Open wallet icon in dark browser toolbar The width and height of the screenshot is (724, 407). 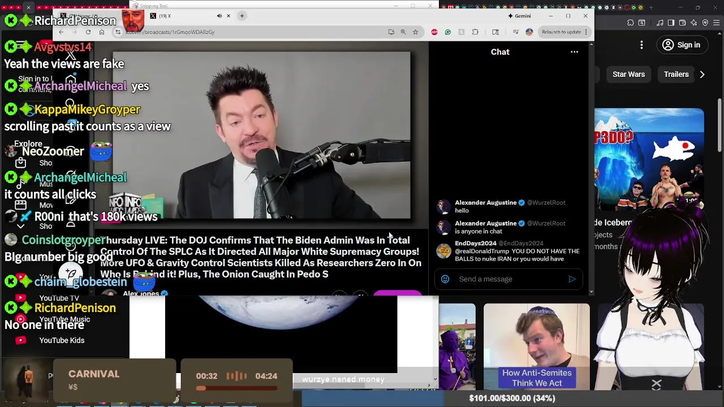point(682,23)
